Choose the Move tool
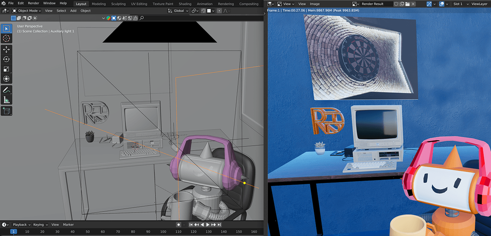 (x=6, y=49)
